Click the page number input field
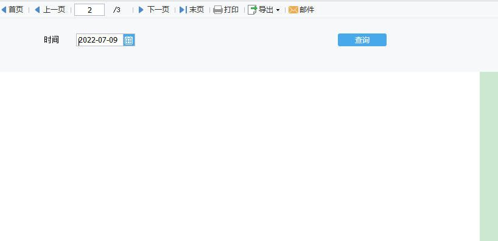Screen dimensions: 498x241 (89, 10)
